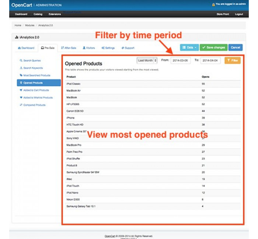
Task: Select the Product 8 row
Action: pos(153,165)
